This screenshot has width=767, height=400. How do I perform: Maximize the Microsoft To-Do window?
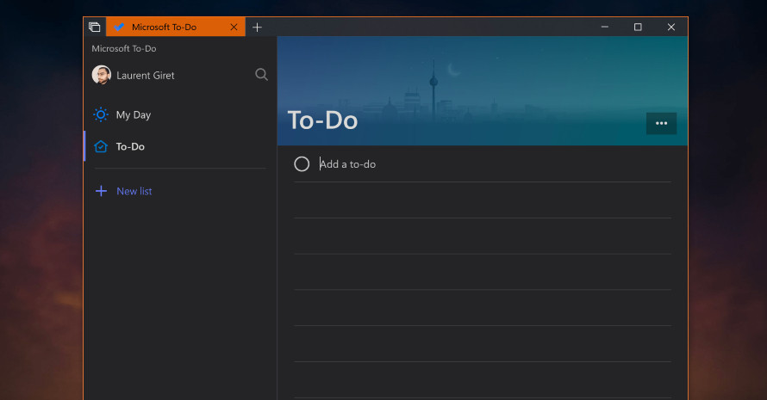click(638, 27)
